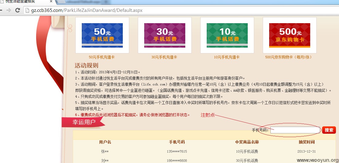Click the date 2013-12-31
The height and width of the screenshot is (163, 339).
306,151
